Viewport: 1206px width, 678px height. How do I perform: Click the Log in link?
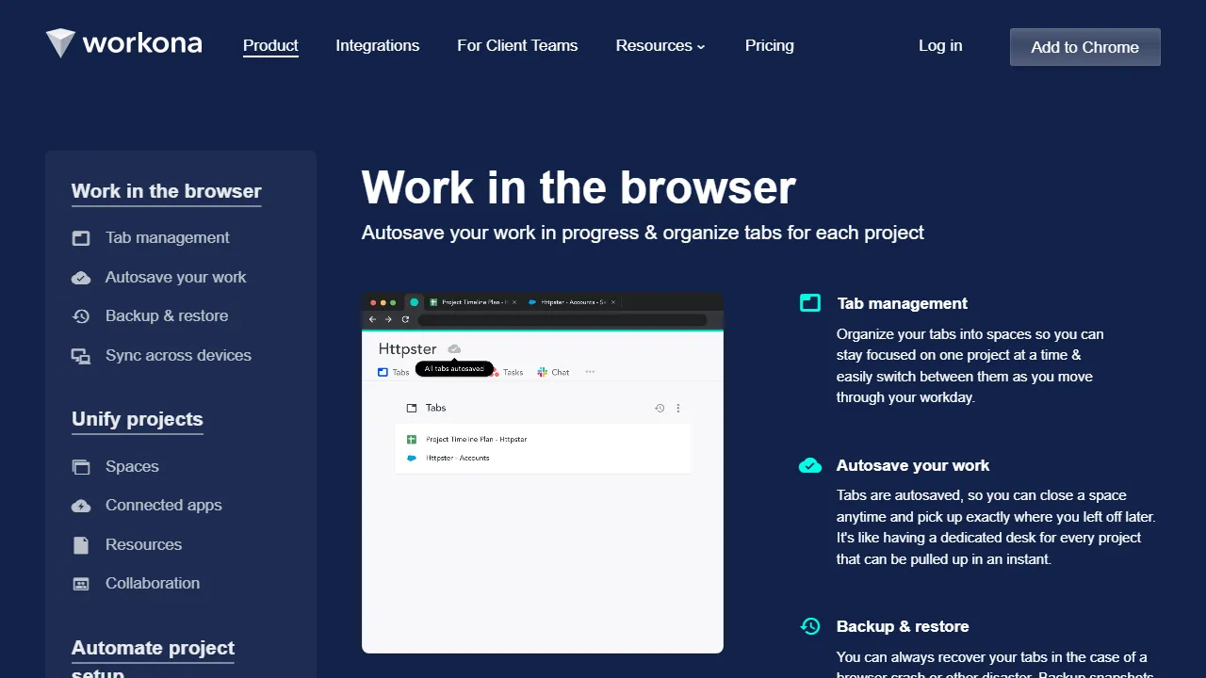[940, 45]
